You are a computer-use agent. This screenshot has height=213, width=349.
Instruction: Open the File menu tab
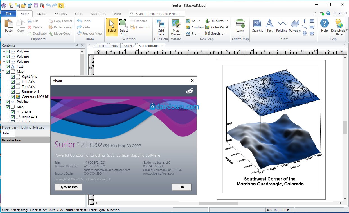tap(8, 13)
